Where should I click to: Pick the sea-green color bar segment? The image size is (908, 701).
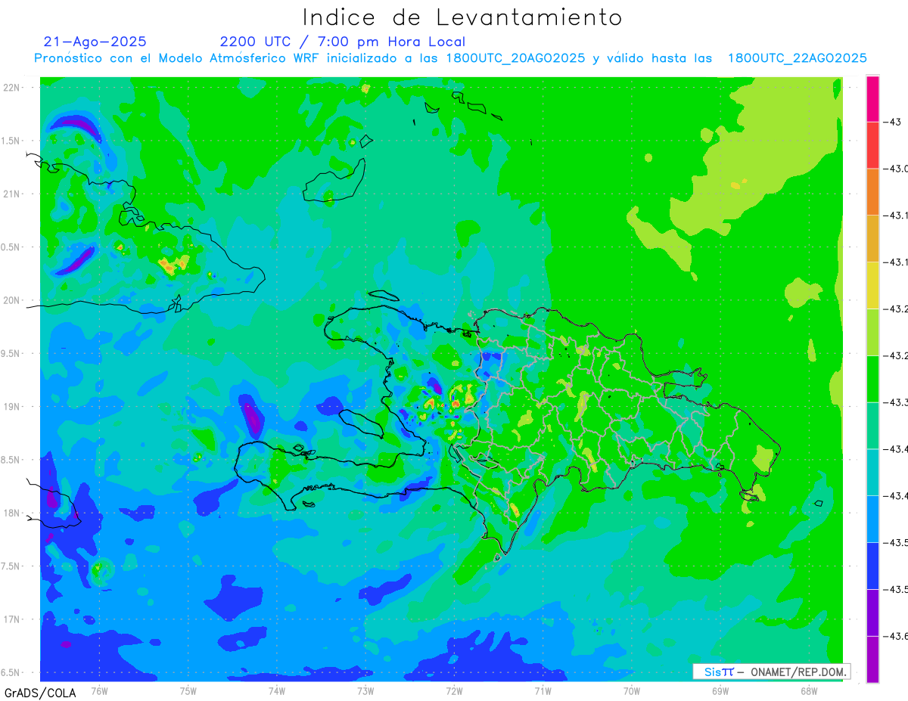coord(872,425)
